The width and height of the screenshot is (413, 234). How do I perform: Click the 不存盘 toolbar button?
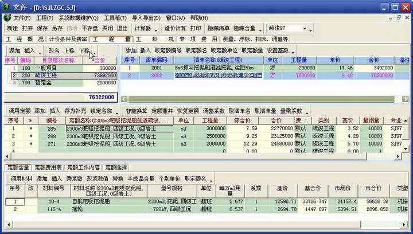tap(89, 28)
